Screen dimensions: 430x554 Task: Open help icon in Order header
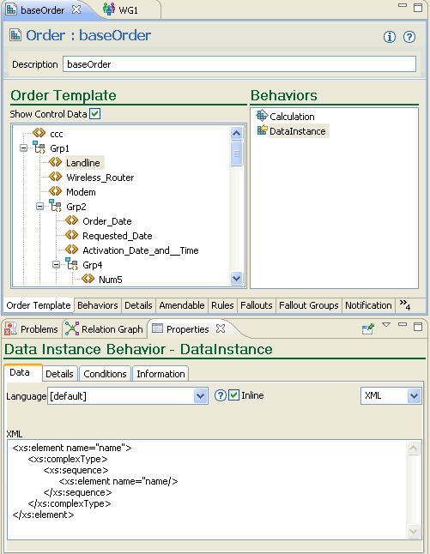(x=409, y=37)
